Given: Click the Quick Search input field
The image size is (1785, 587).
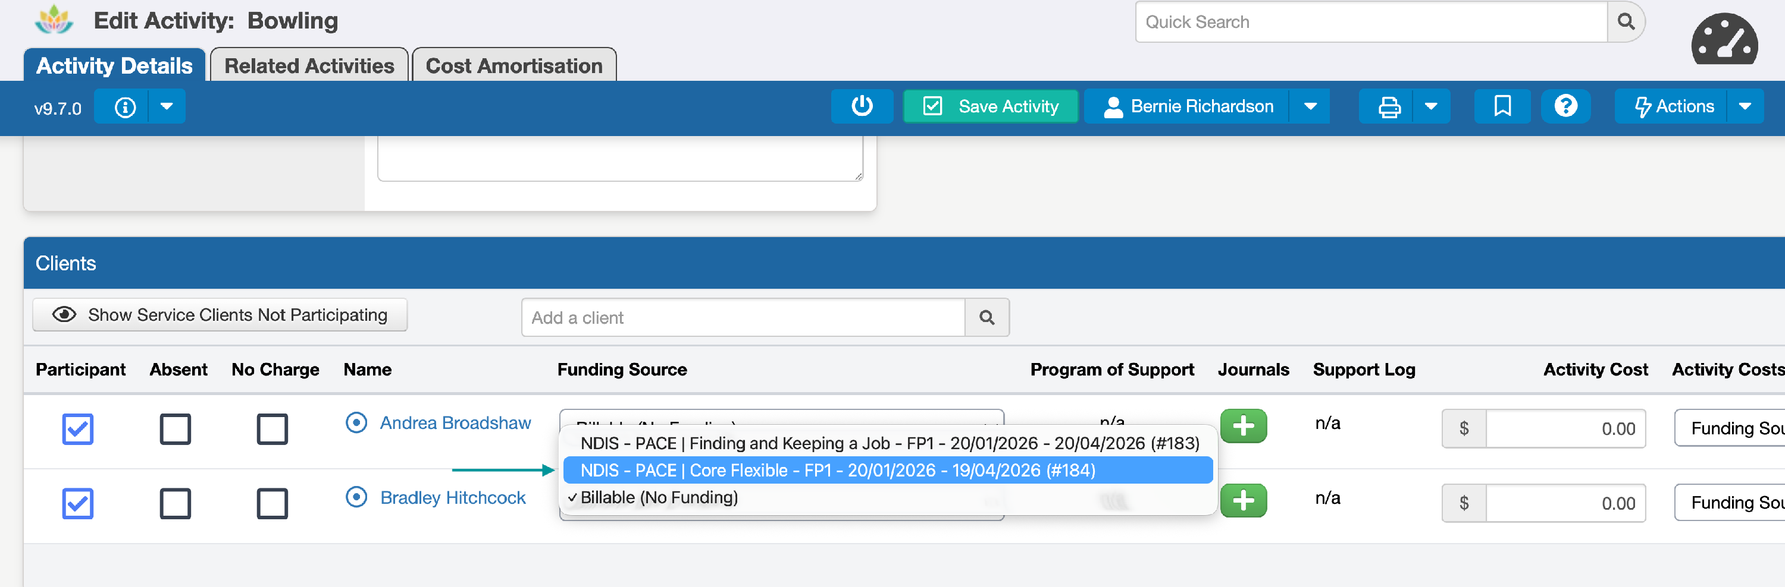Looking at the screenshot, I should (1371, 22).
